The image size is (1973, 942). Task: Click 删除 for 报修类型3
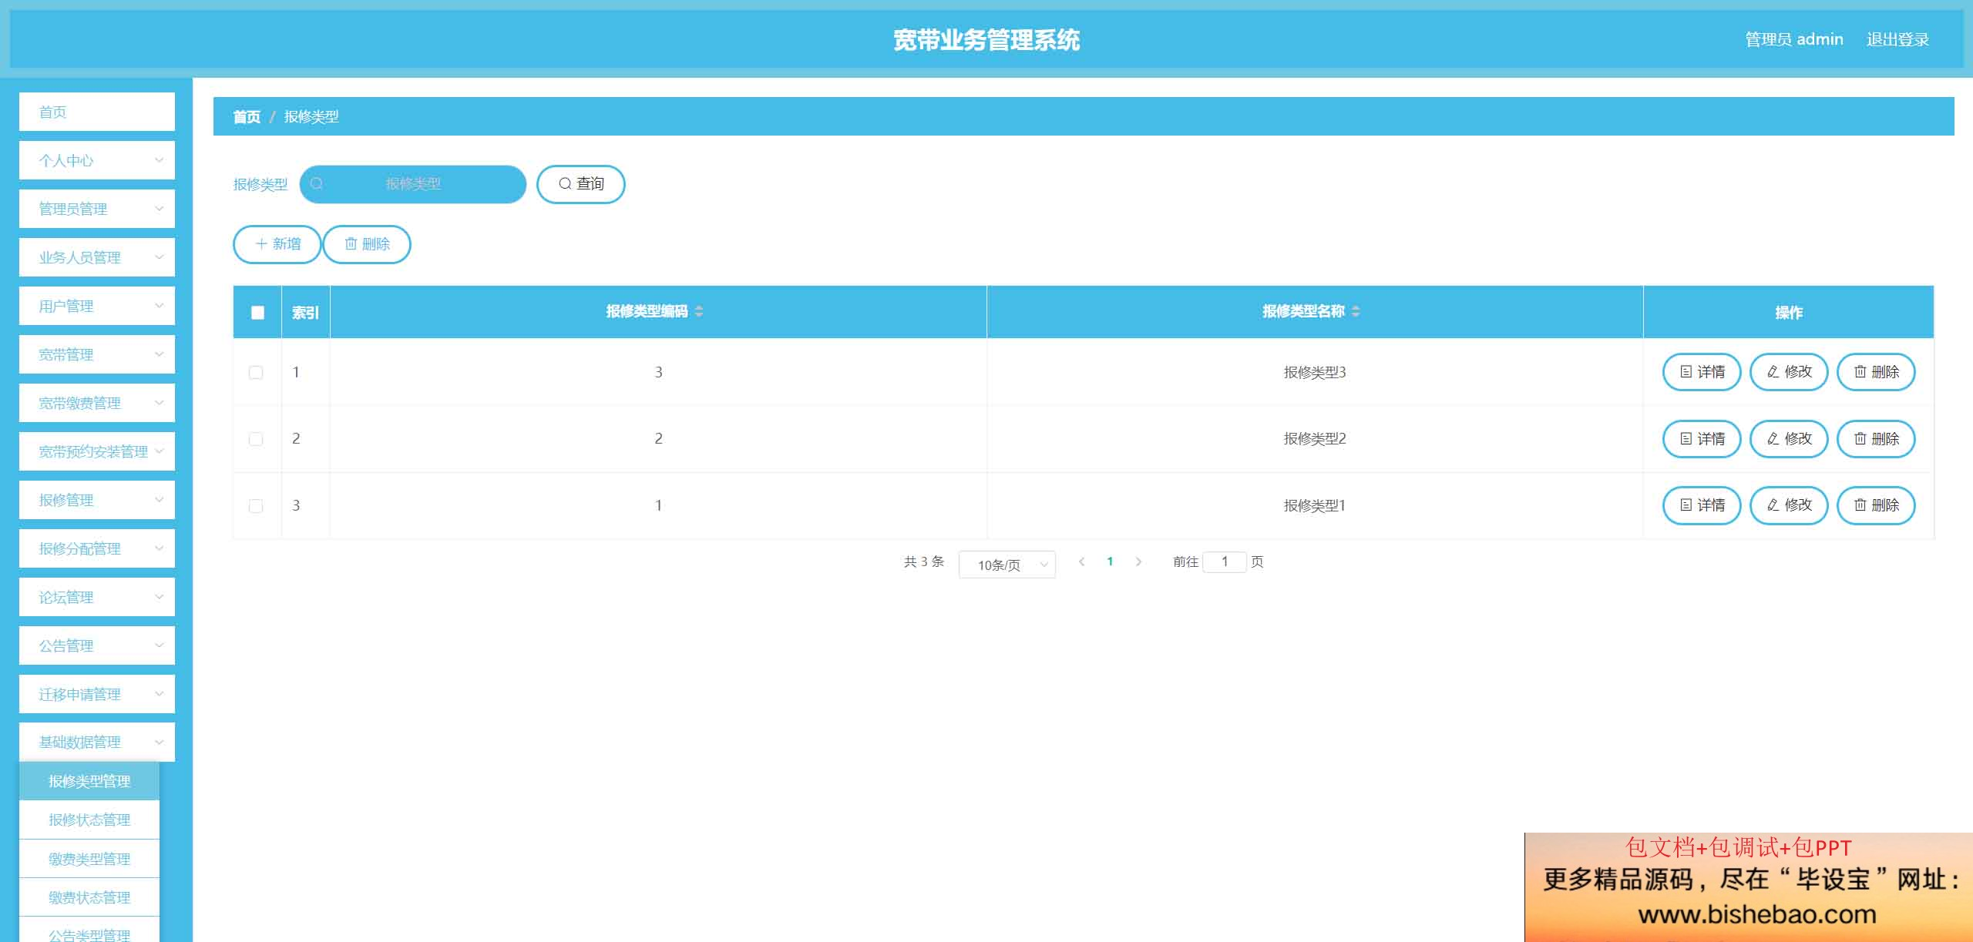1876,372
